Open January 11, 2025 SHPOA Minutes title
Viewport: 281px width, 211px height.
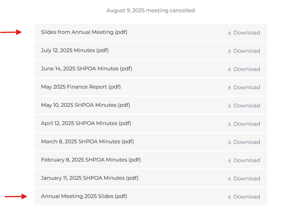pyautogui.click(x=90, y=178)
